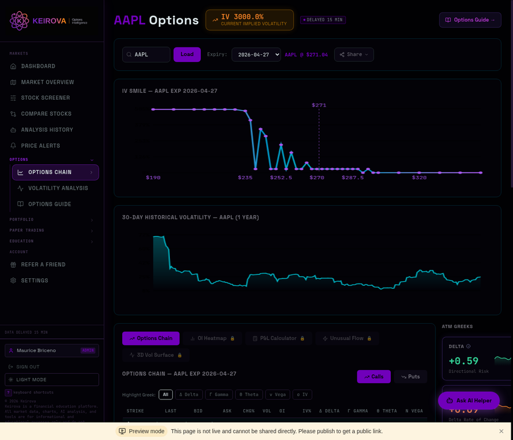Open the Expiry date dropdown
513x440 pixels.
pos(256,54)
